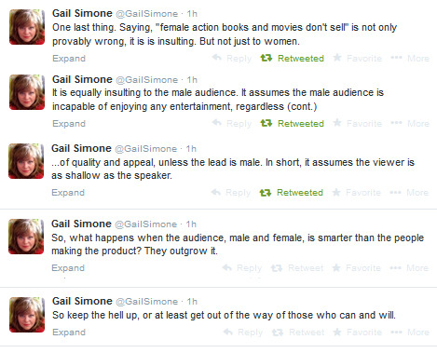Viewport: 437px width, 353px height.
Task: Retweet the 'So keep the hell up' tweet
Action: point(298,333)
